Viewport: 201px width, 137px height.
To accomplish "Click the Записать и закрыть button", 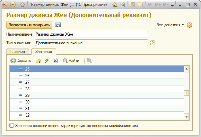I will click(29, 25).
